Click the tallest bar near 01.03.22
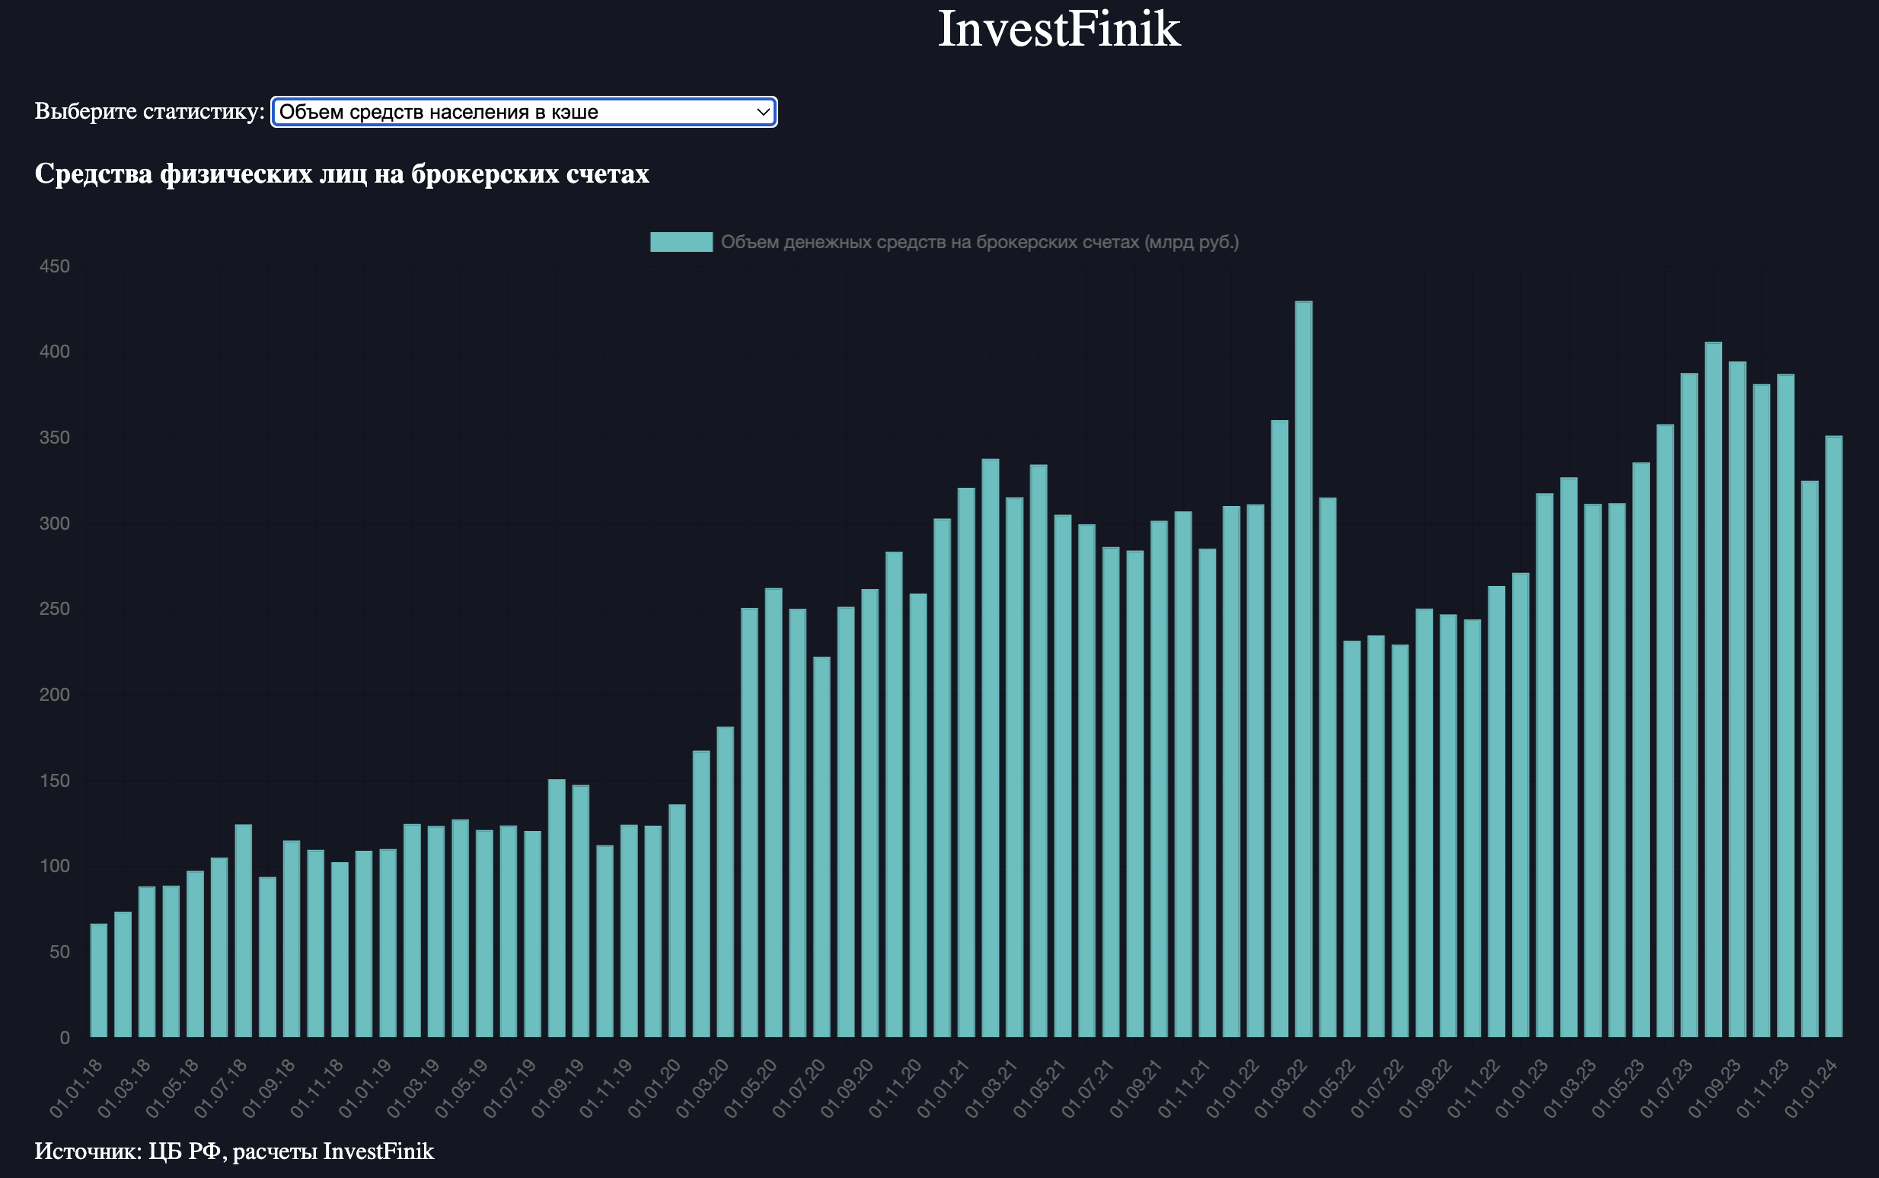Screen dimensions: 1879x1178 coord(1303,668)
